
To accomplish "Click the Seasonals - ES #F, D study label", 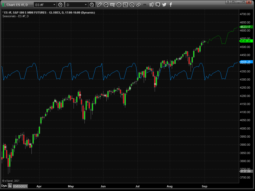I will [x=16, y=16].
